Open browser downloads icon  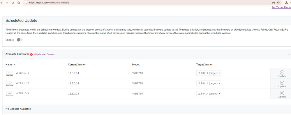[287, 3]
